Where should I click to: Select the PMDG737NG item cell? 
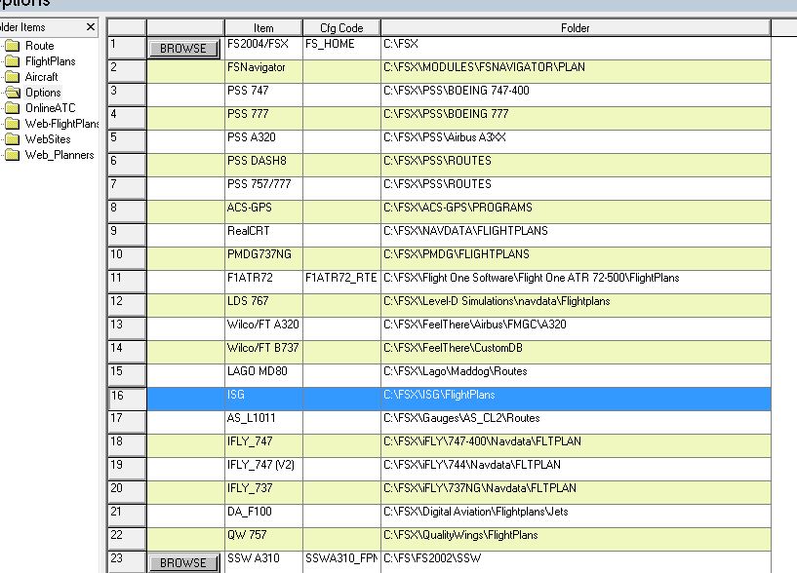coord(263,258)
